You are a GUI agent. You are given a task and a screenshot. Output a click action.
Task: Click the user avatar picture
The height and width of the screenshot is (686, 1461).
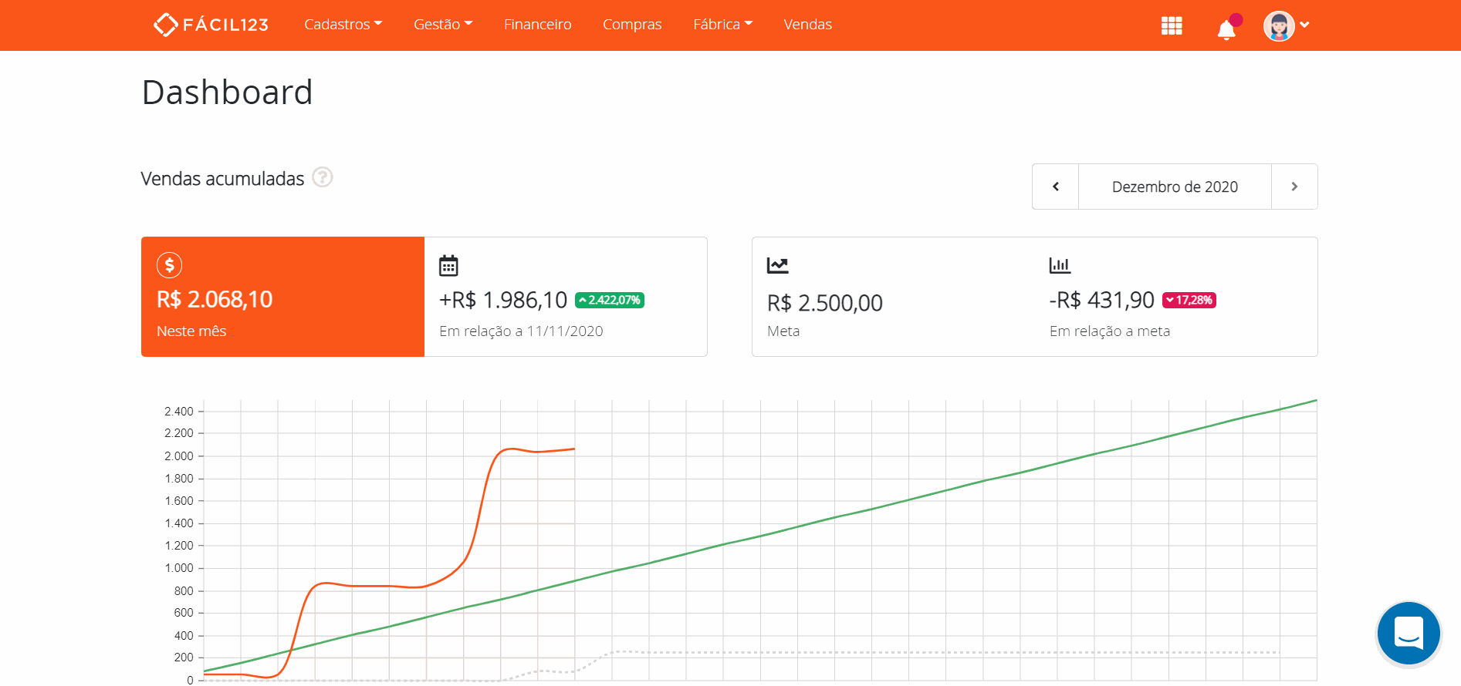coord(1278,26)
